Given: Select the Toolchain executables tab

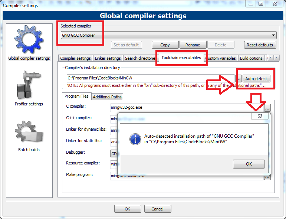Looking at the screenshot, I should pyautogui.click(x=181, y=58).
